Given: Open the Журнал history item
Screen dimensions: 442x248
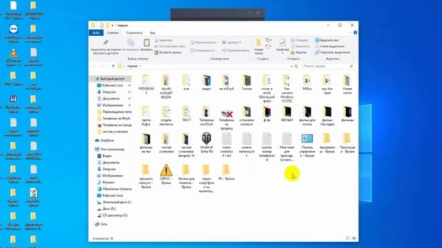Looking at the screenshot, I should coord(298,52).
